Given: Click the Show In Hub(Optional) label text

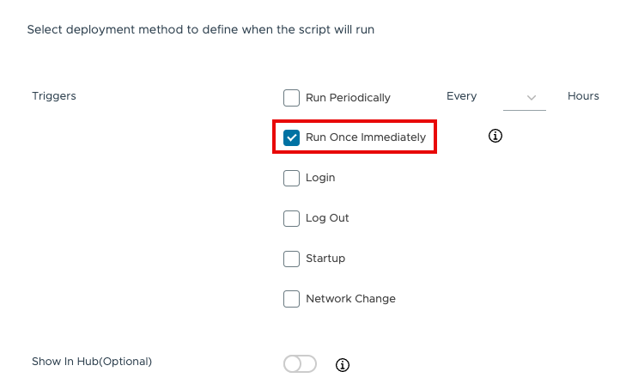Looking at the screenshot, I should 92,362.
